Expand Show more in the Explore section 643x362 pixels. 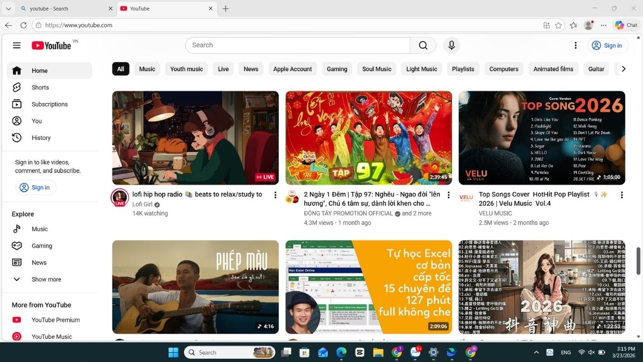[x=46, y=279]
